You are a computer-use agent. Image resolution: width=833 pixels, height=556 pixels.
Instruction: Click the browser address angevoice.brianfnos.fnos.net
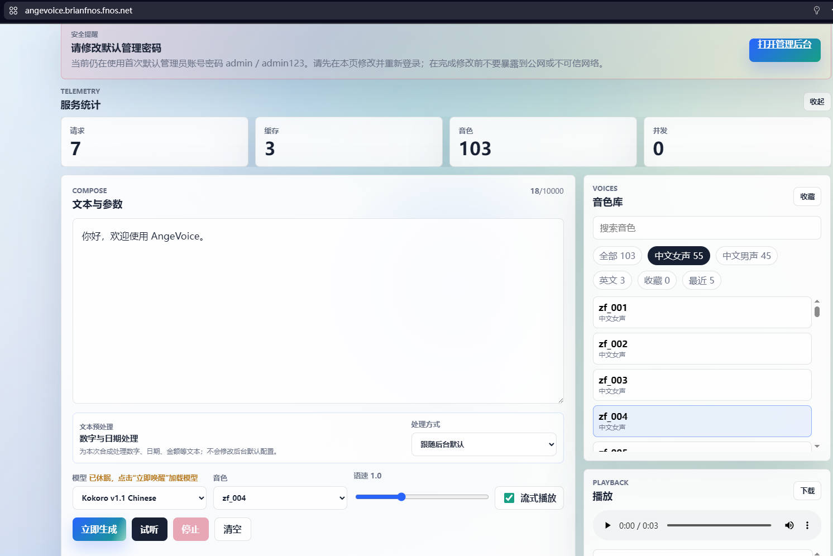point(79,11)
